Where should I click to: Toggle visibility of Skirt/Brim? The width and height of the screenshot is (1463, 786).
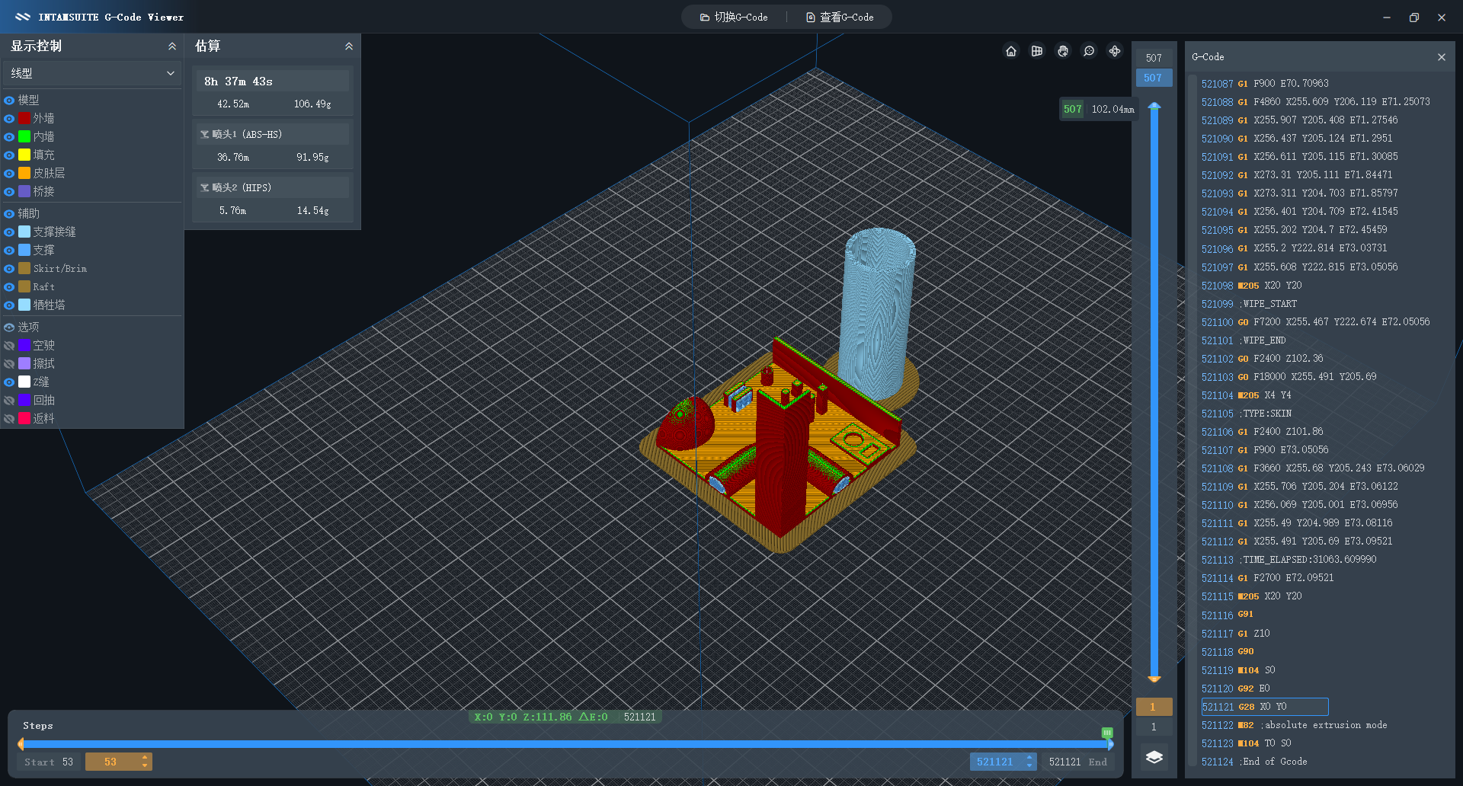tap(9, 269)
